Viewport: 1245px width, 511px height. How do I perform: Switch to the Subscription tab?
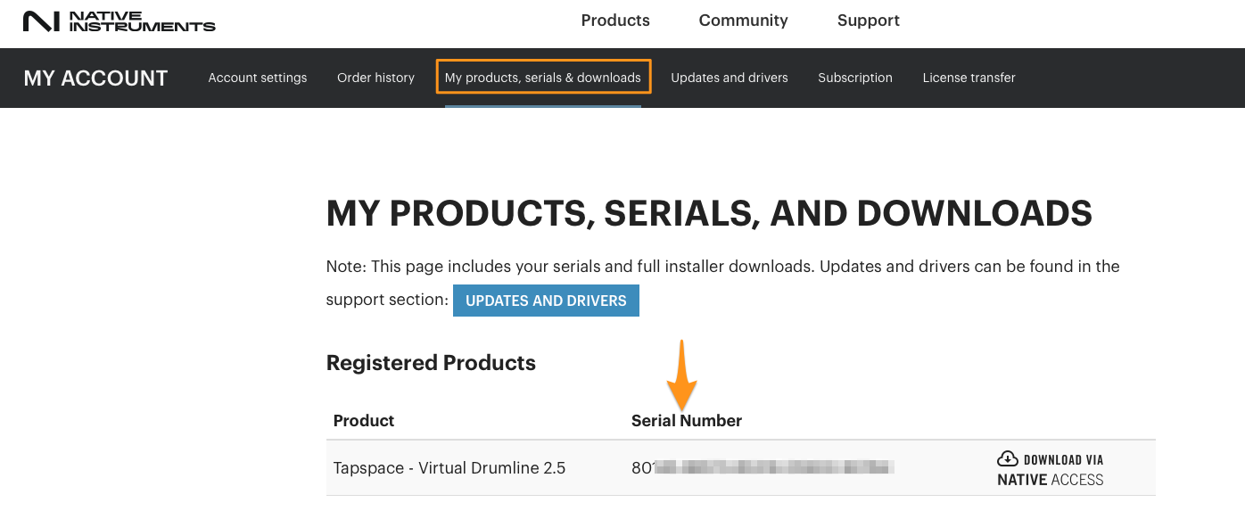855,78
